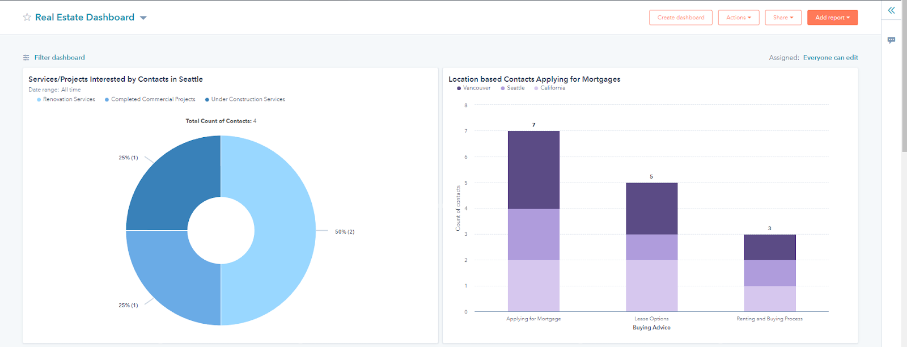Screen dimensions: 907x347
Task: Click the vertical scrollbar on the right edge
Action: (x=904, y=85)
